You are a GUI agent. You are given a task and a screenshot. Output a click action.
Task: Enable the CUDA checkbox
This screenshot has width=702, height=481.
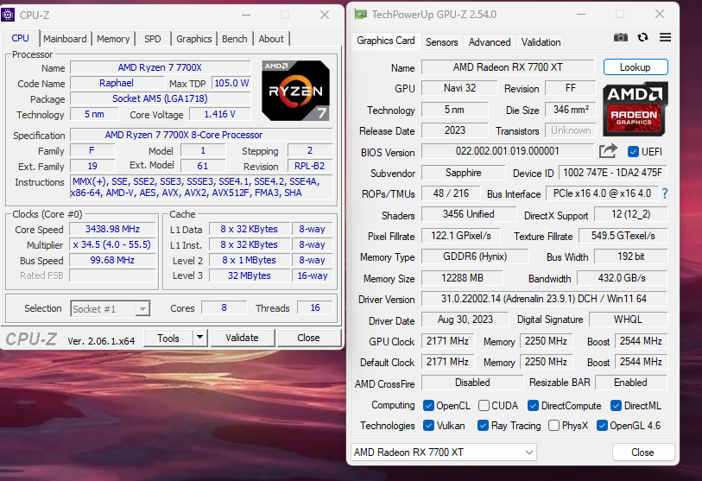click(x=484, y=405)
